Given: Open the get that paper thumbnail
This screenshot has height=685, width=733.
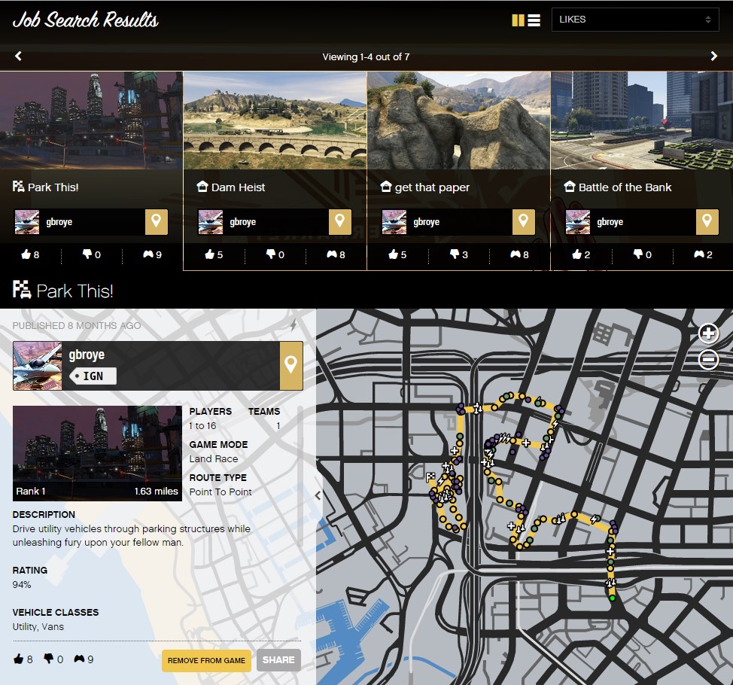Looking at the screenshot, I should point(458,120).
